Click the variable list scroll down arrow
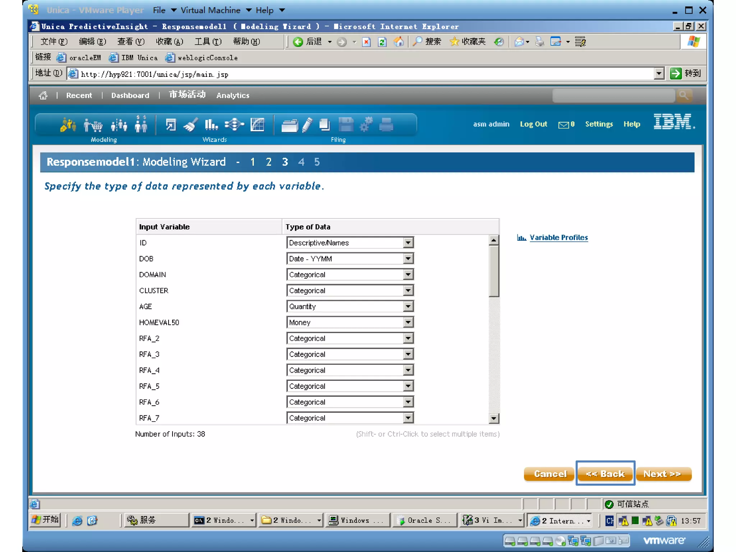Viewport: 736px width, 552px height. (x=494, y=418)
